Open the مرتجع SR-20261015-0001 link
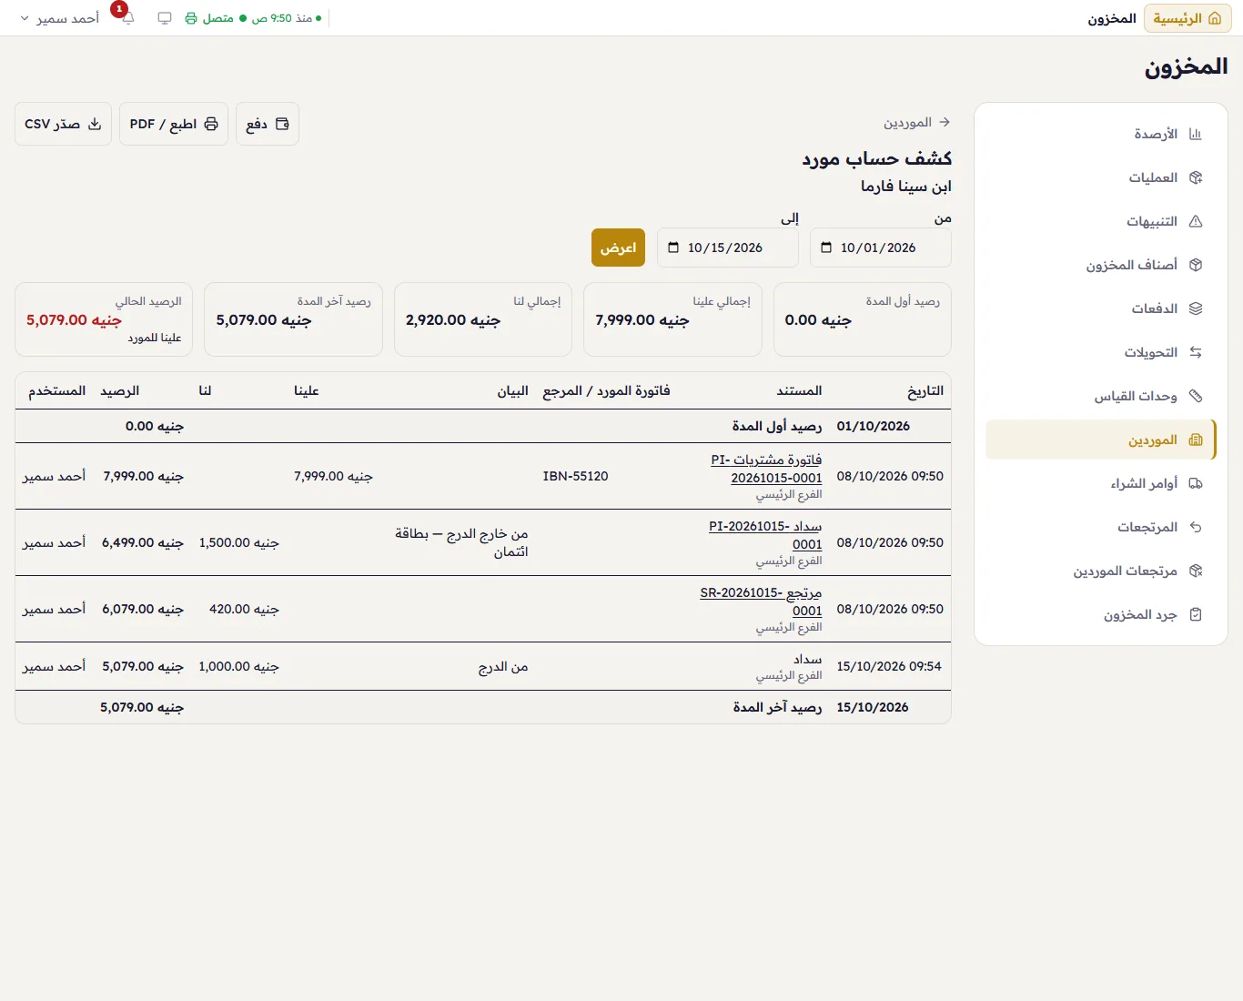This screenshot has height=1001, width=1243. tap(761, 602)
